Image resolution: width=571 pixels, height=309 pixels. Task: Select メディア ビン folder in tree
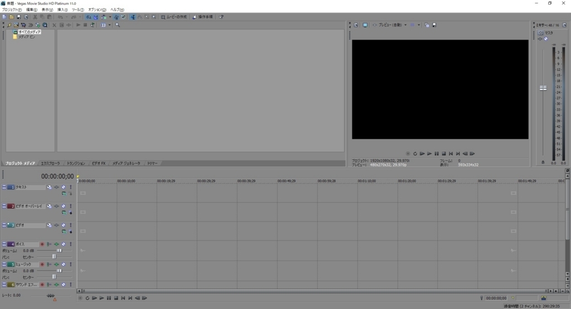coord(27,37)
